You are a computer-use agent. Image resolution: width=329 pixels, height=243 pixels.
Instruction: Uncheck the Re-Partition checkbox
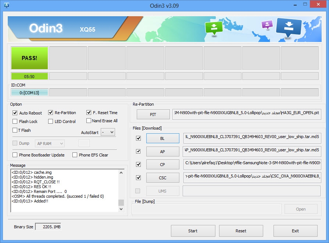[x=51, y=112]
